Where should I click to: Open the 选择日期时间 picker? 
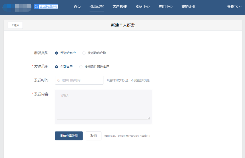(81, 80)
